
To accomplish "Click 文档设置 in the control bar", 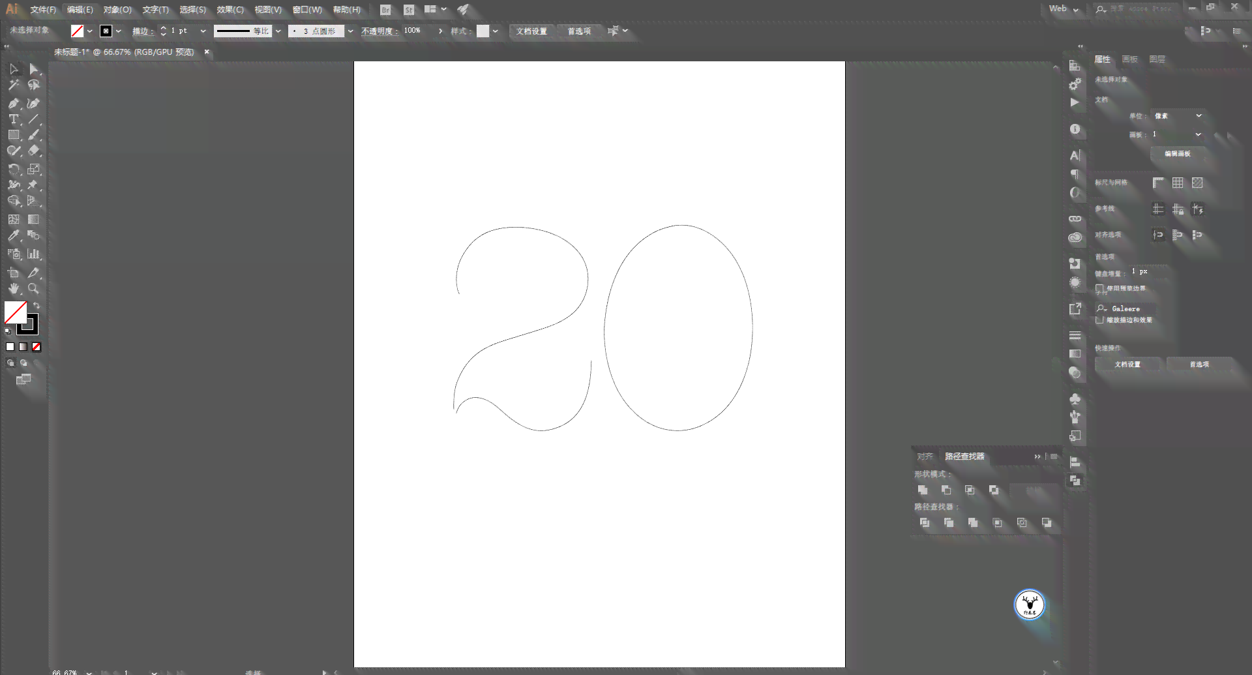I will (x=531, y=31).
